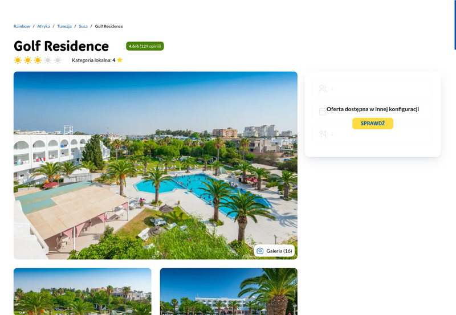This screenshot has width=456, height=315.
Task: Click the calendar icon in booking panel
Action: (x=323, y=112)
